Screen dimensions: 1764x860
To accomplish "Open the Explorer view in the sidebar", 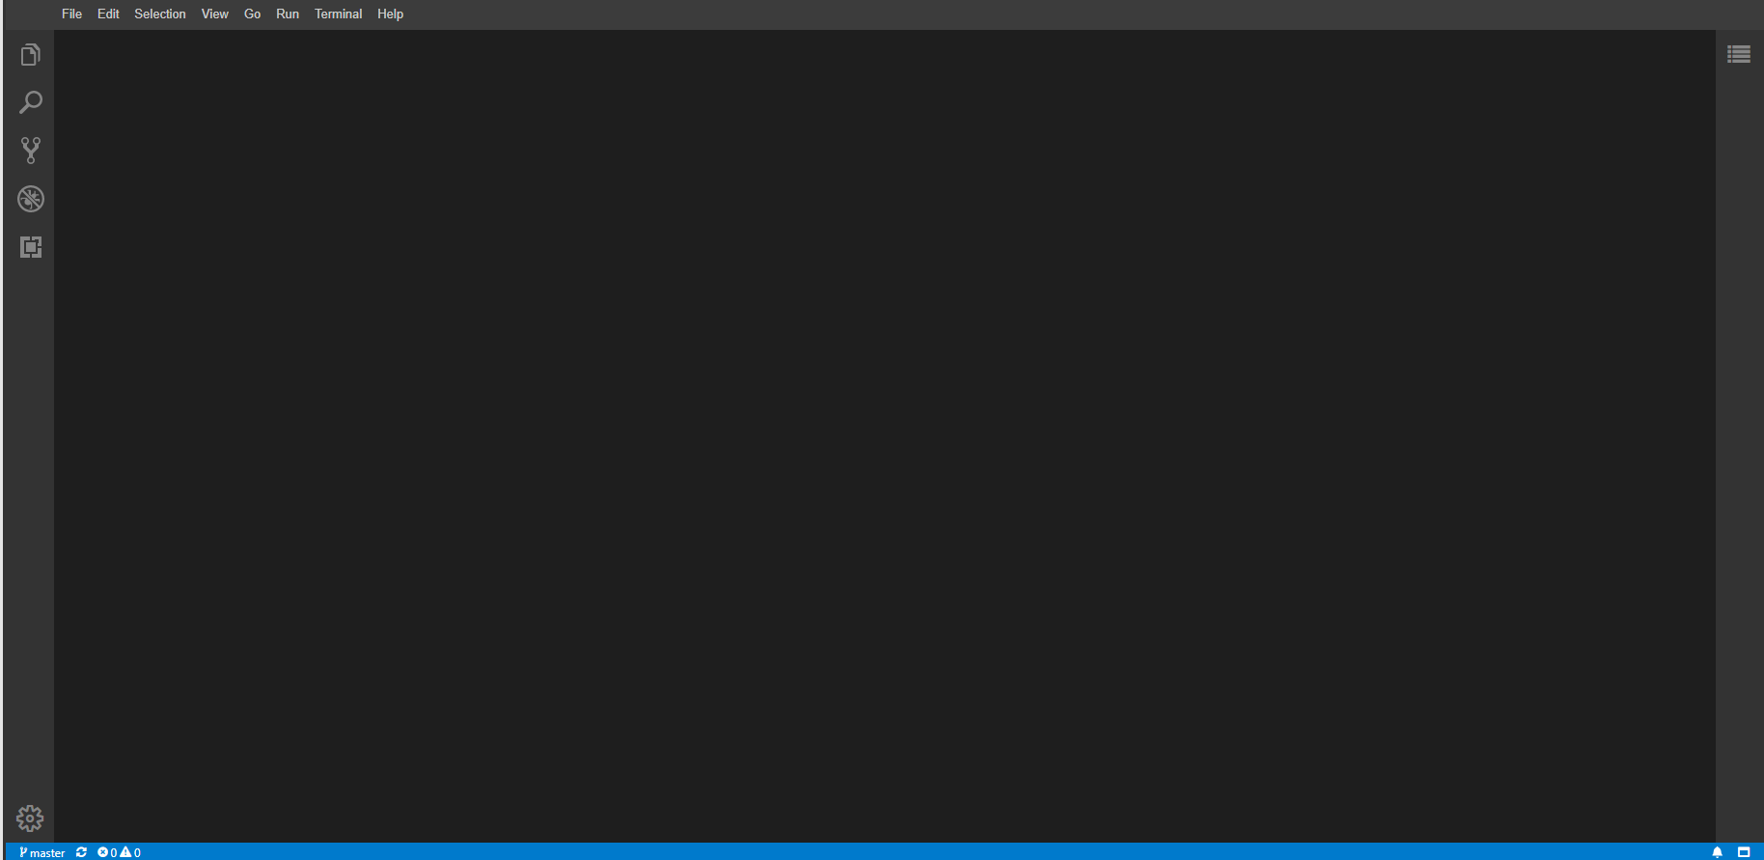I will tap(30, 55).
